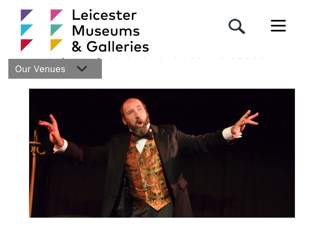The height and width of the screenshot is (245, 324).
Task: Open the performer photo with outstretched arms
Action: pyautogui.click(x=162, y=153)
